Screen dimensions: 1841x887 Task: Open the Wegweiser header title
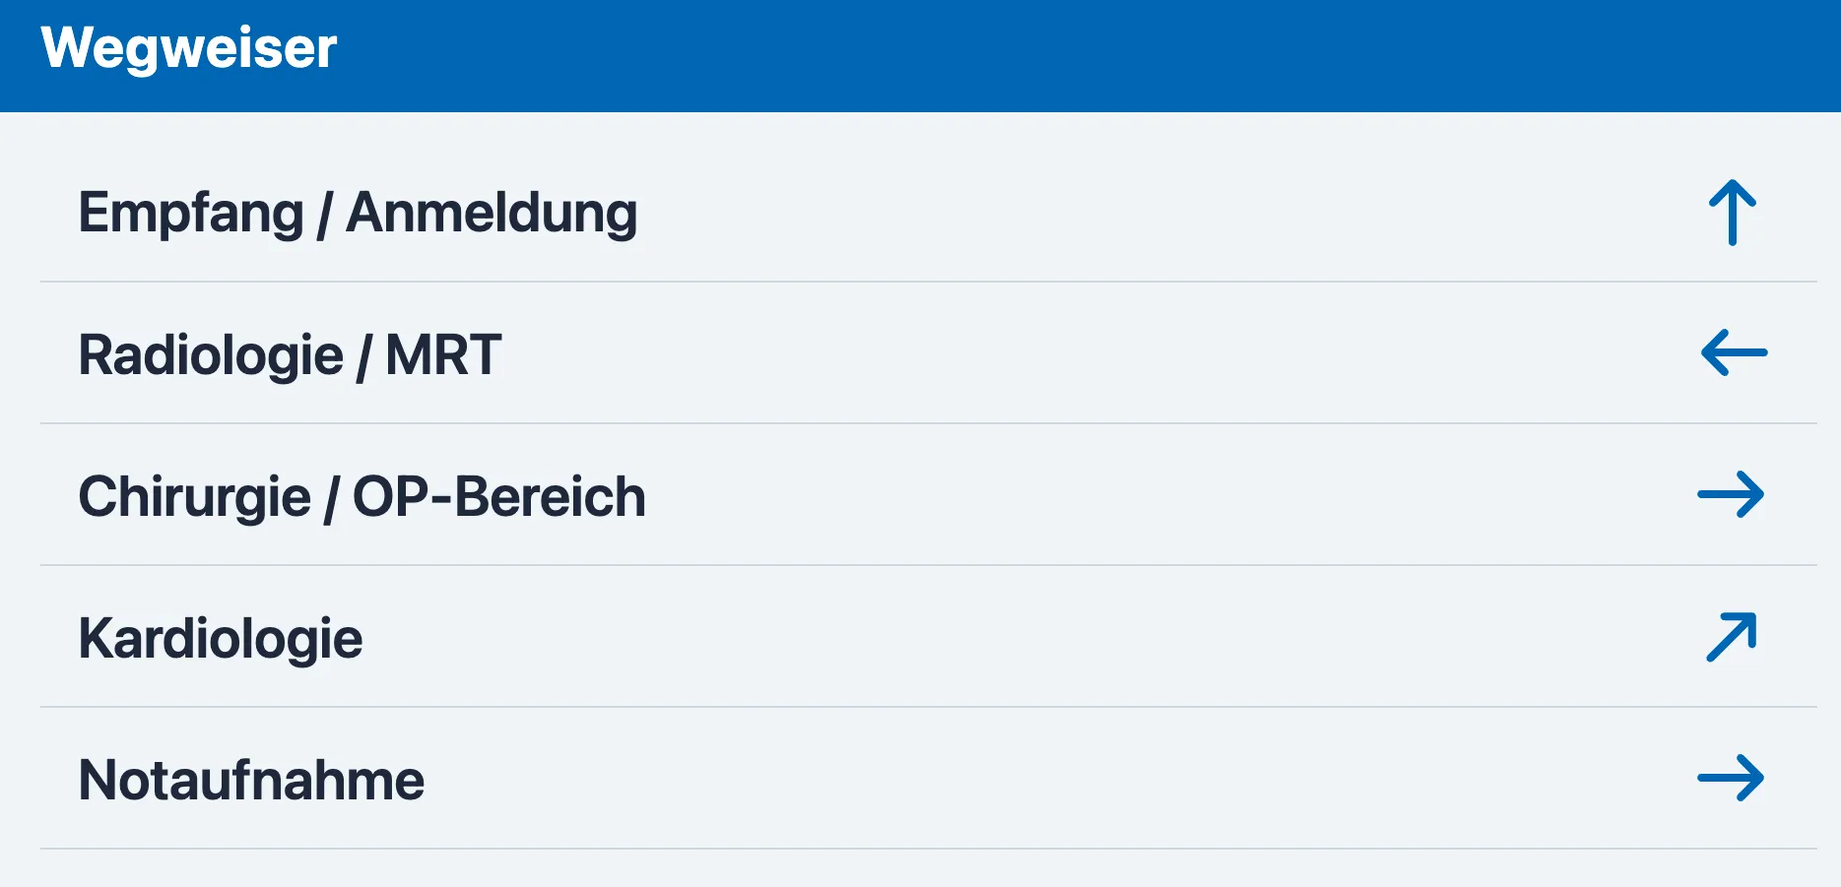tap(188, 48)
